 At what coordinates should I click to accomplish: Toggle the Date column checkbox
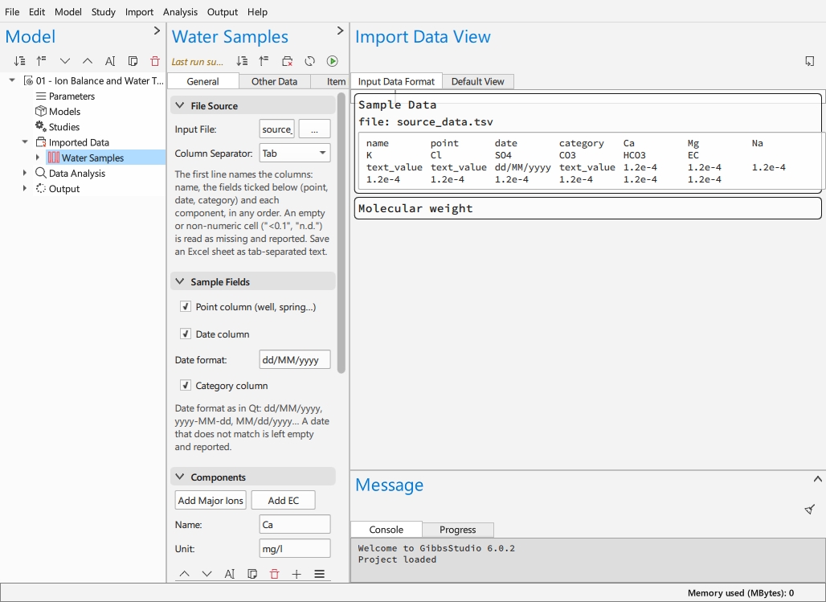[186, 334]
